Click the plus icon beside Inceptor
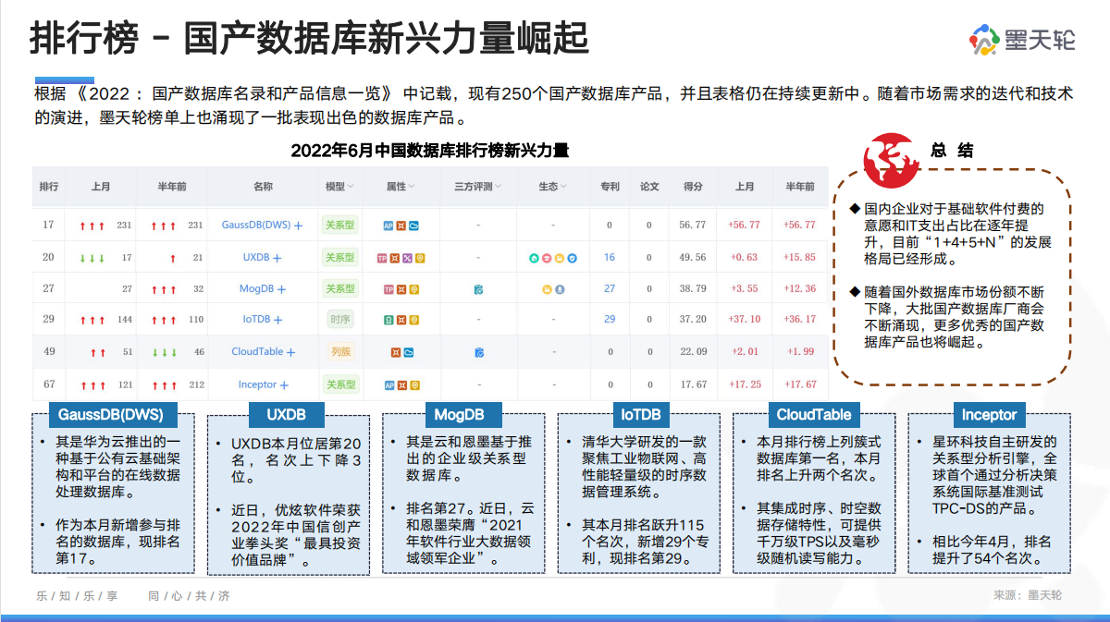Screen dimensions: 1110x622 click(x=284, y=385)
